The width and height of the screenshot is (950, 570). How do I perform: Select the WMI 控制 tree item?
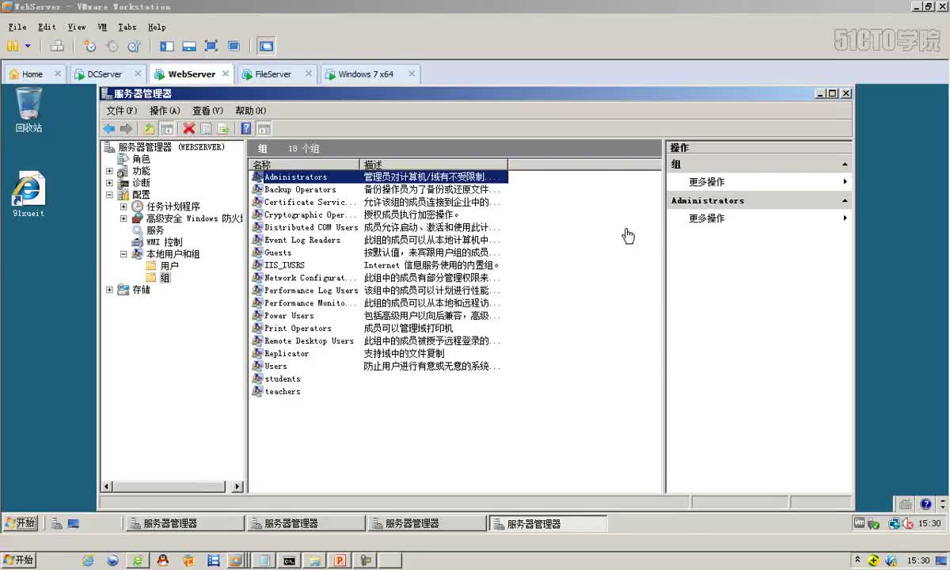pyautogui.click(x=164, y=242)
